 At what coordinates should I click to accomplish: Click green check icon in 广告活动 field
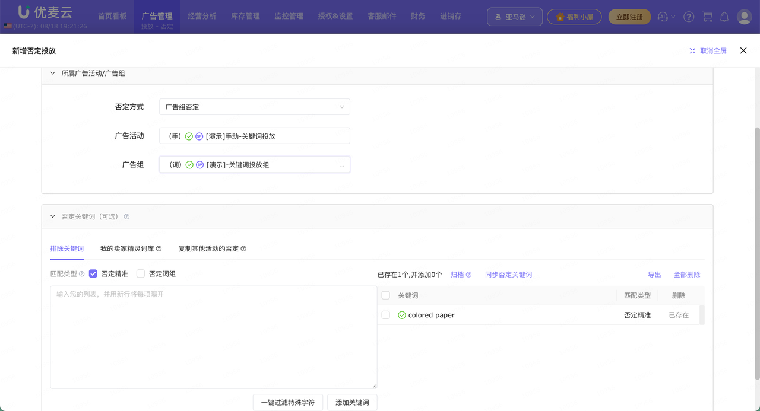pos(189,136)
